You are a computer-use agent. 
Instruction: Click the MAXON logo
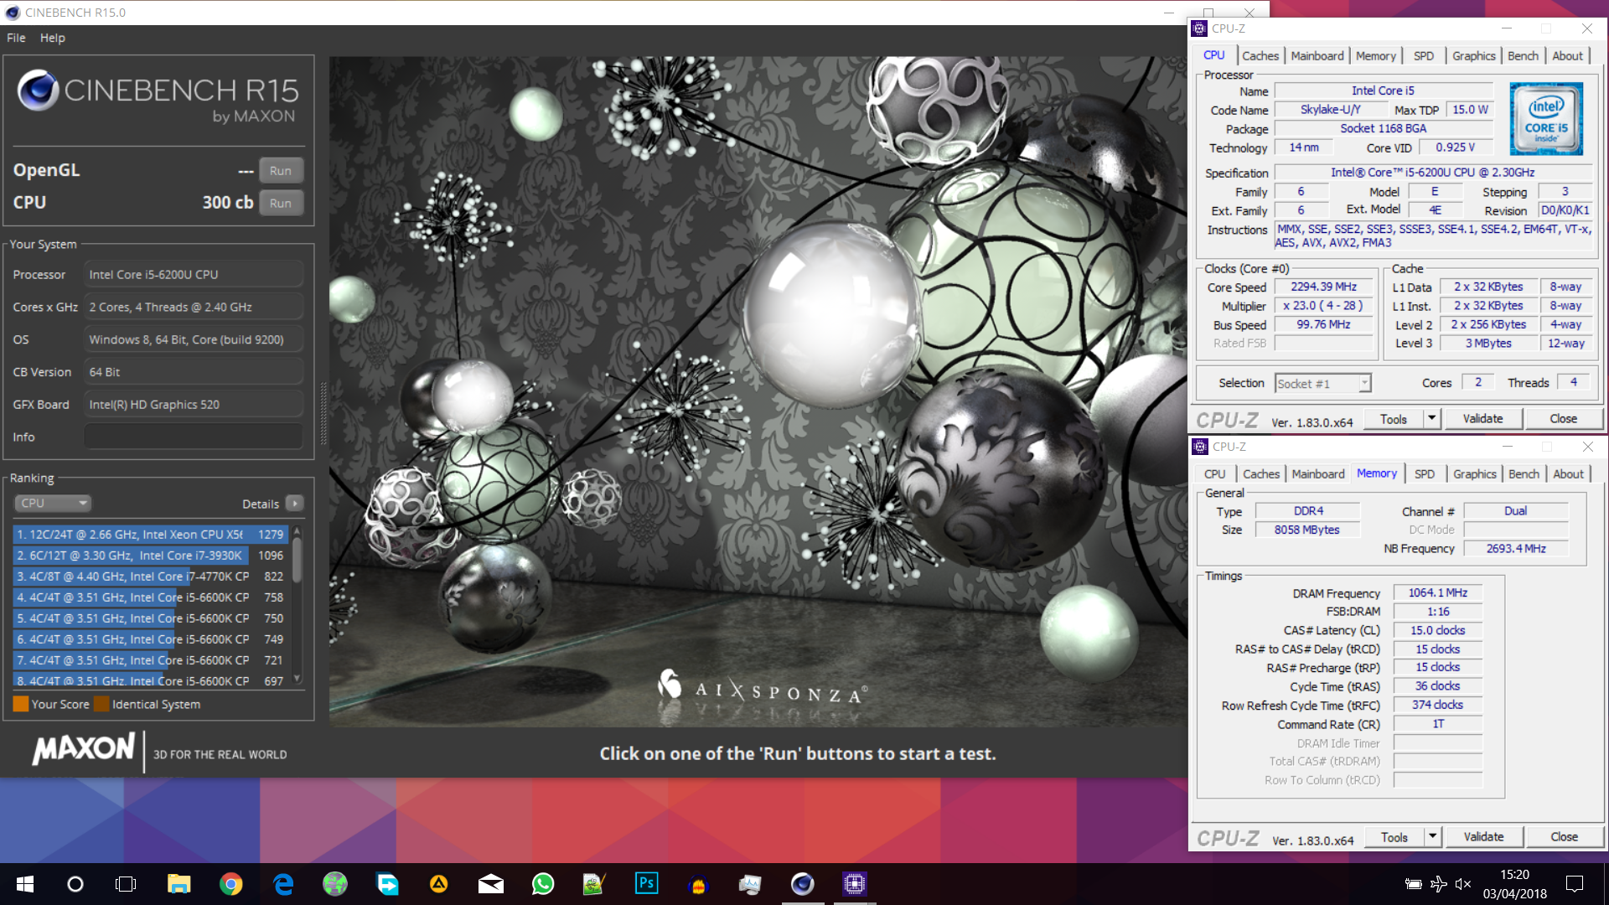(x=84, y=748)
